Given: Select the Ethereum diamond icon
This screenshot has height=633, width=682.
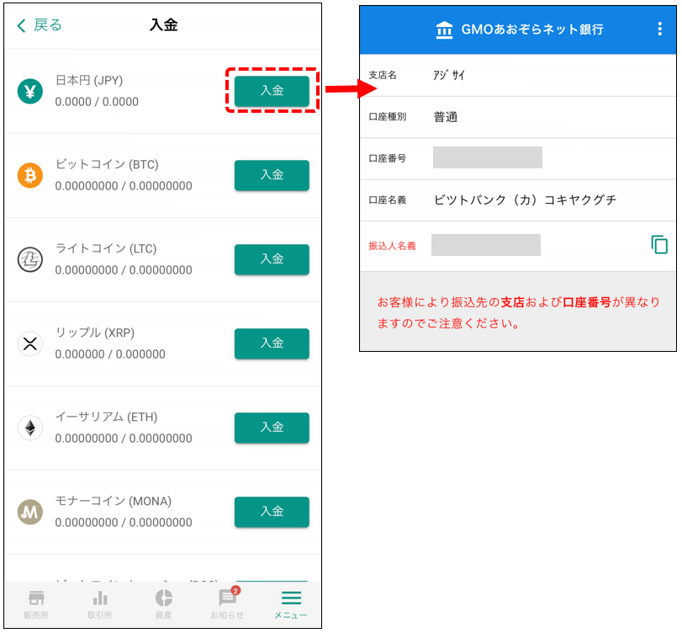Looking at the screenshot, I should [30, 428].
